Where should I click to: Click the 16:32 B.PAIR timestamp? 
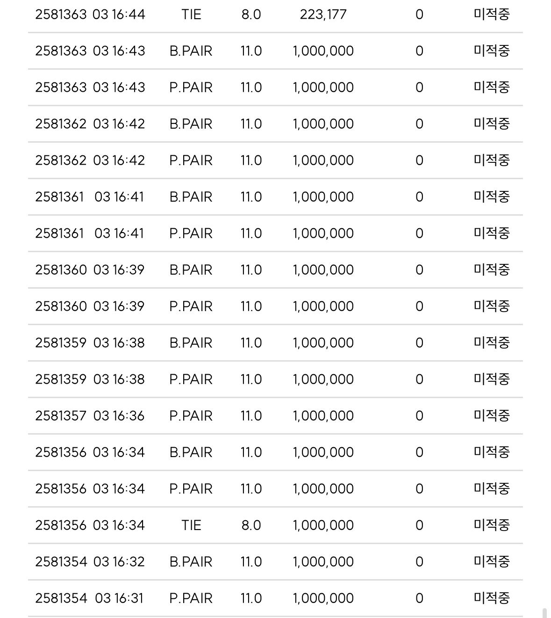pos(119,562)
